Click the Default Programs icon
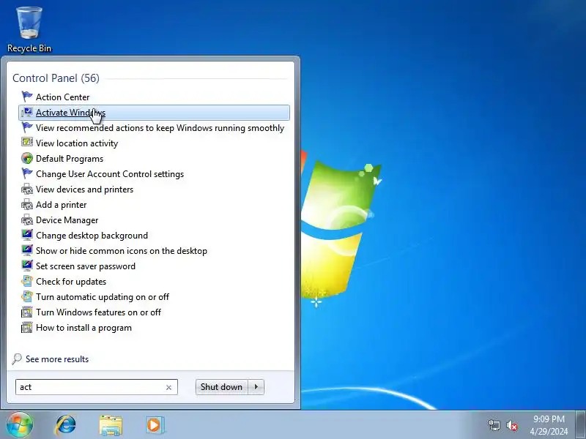Image resolution: width=586 pixels, height=439 pixels. point(27,158)
